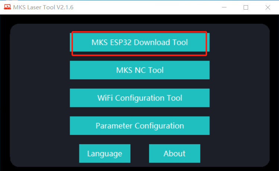
Task: Open the MKS ESP32 Download Tool
Action: [139, 42]
